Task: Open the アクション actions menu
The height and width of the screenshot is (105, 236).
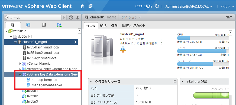Action: (131, 17)
